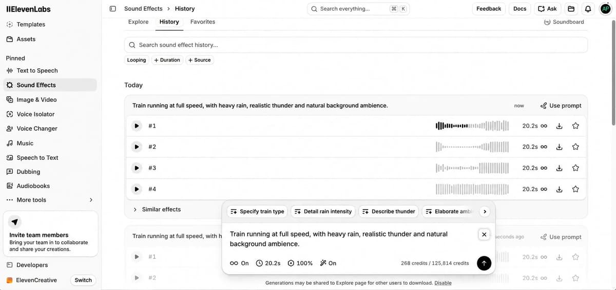Select Specify train type suggestion
Image resolution: width=616 pixels, height=290 pixels.
257,212
